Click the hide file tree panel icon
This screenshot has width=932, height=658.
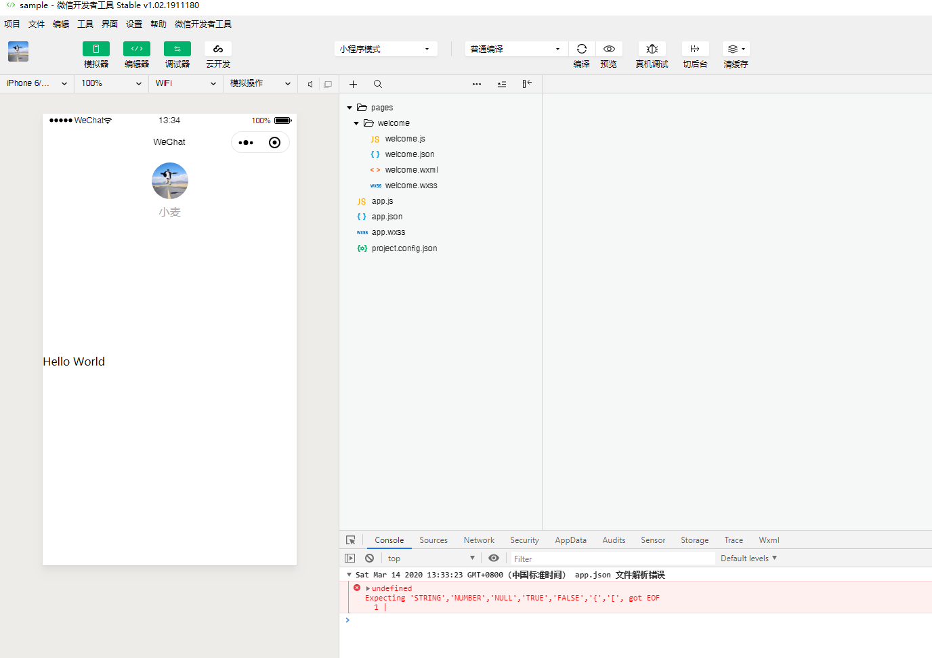coord(527,84)
